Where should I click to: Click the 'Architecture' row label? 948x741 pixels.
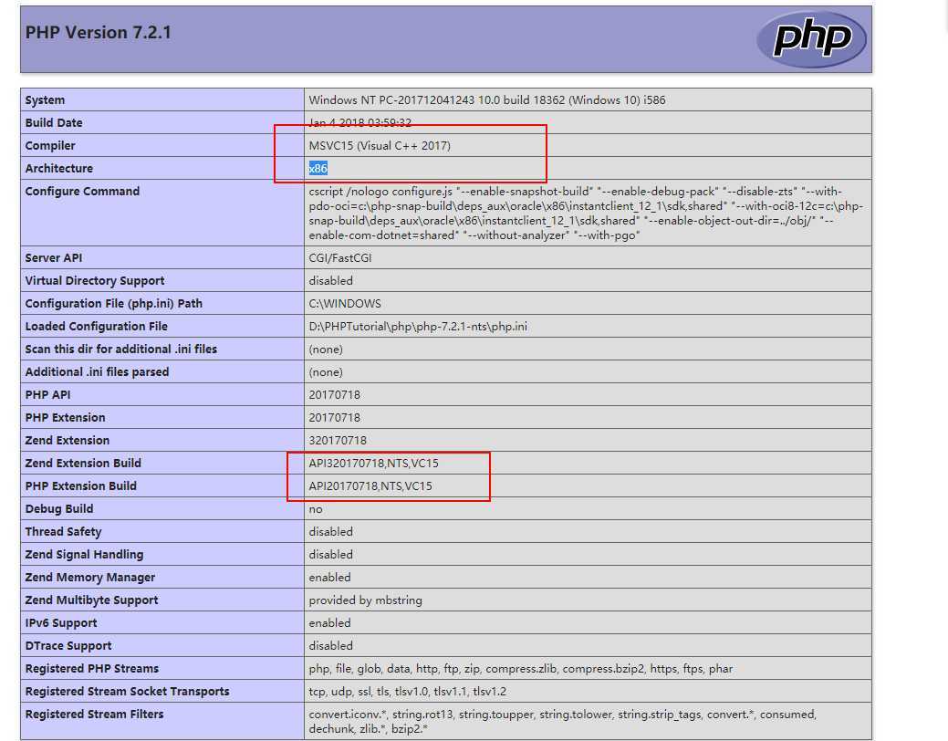tap(58, 168)
